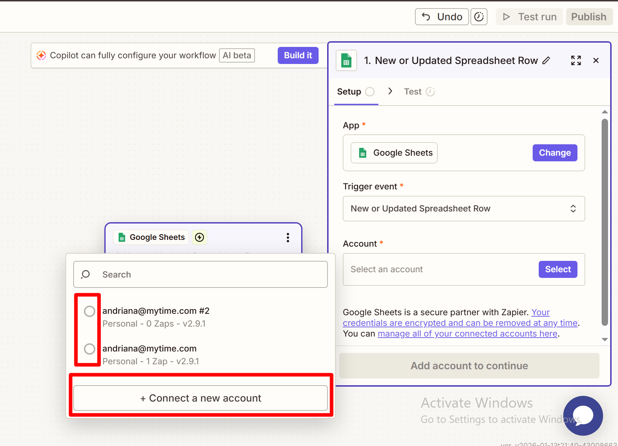The width and height of the screenshot is (618, 446).
Task: Change the selected app
Action: 555,153
